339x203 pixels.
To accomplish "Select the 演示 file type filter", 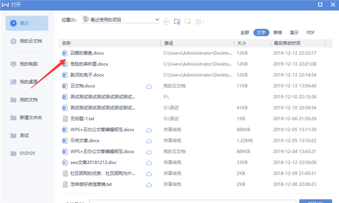I will [294, 33].
